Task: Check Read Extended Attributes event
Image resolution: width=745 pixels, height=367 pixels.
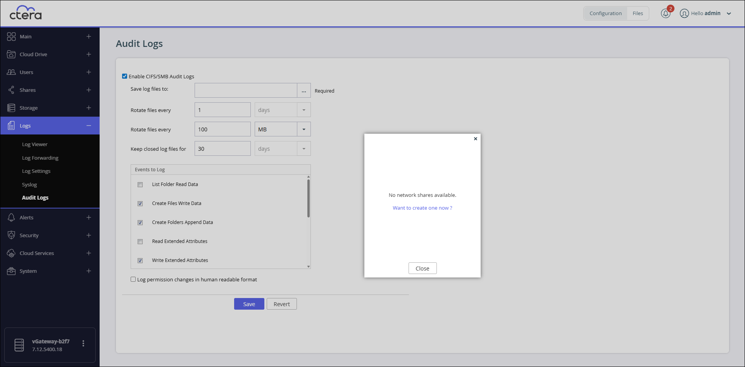Action: coord(140,241)
